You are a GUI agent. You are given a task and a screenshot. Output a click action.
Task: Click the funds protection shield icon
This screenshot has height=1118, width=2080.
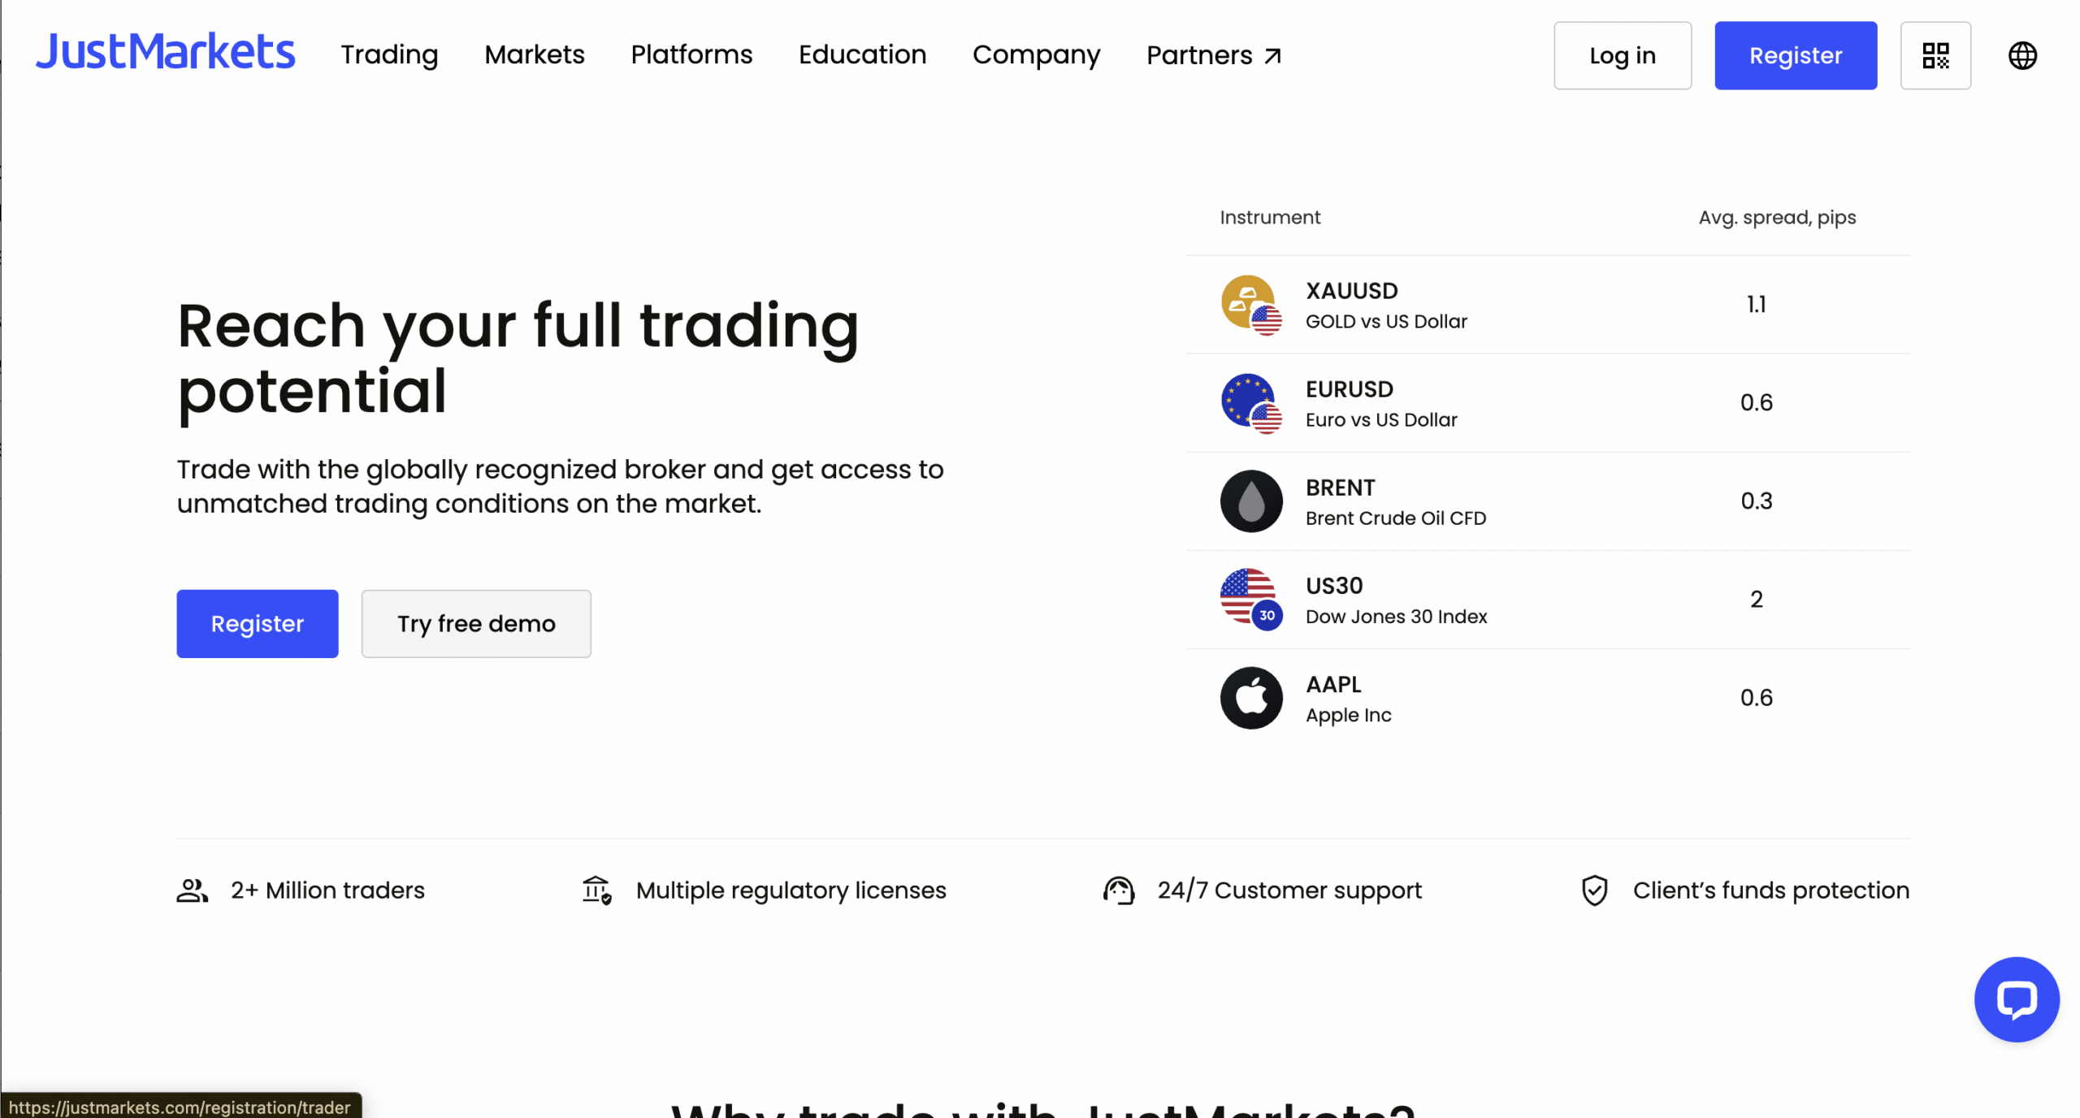click(1594, 890)
